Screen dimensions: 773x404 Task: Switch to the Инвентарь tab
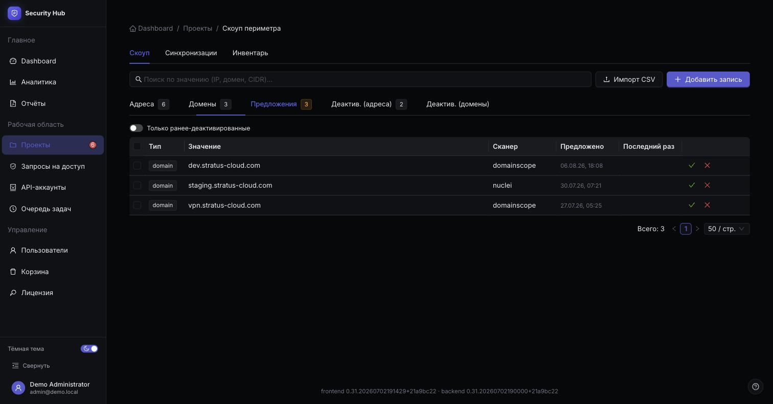pos(250,53)
